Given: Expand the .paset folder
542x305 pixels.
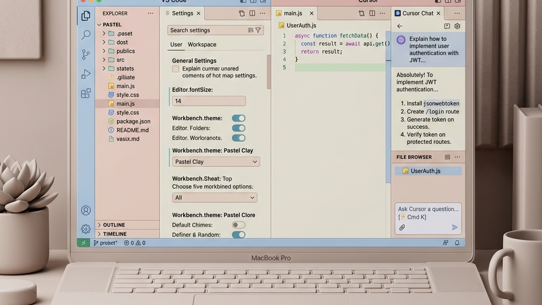Looking at the screenshot, I should [x=104, y=33].
